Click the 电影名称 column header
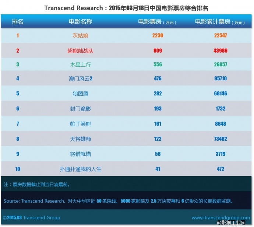Image resolution: width=254 pixels, height=227 pixels. tap(80, 22)
